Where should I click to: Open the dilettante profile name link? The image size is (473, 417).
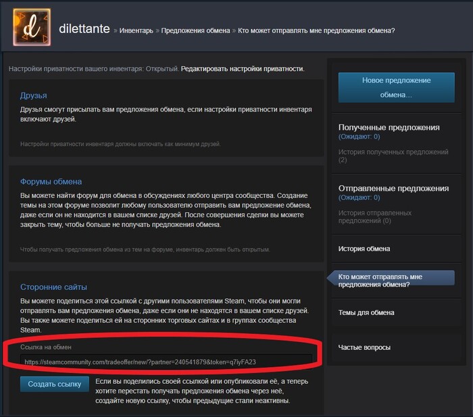(84, 28)
